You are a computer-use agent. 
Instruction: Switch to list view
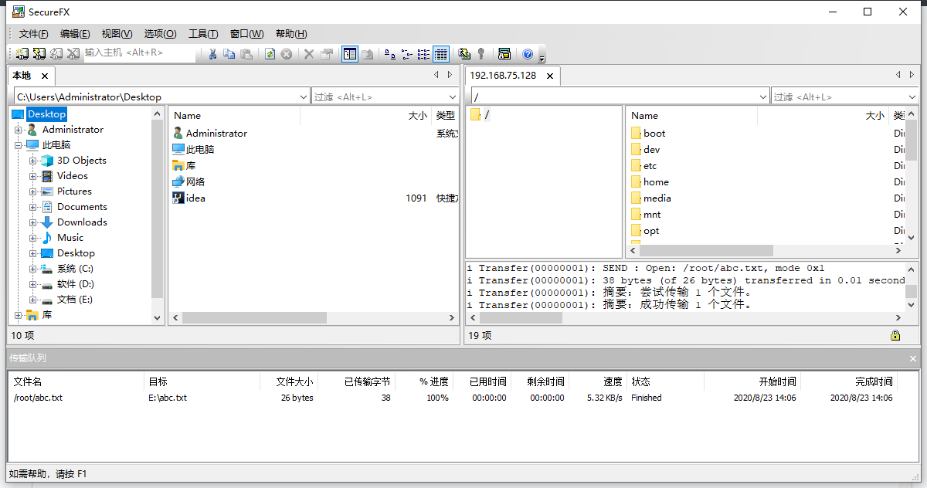pos(423,54)
